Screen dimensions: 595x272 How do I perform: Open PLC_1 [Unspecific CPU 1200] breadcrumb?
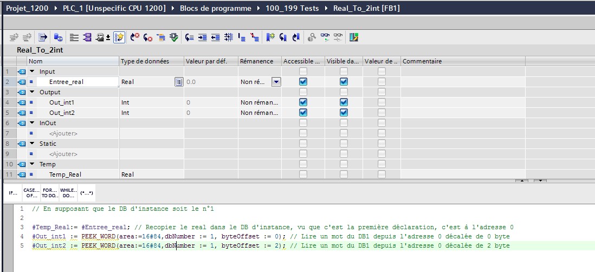114,8
